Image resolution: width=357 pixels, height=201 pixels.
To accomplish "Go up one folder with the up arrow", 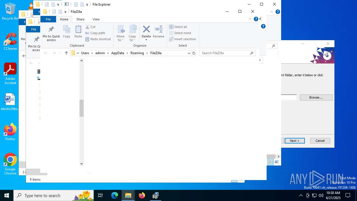I will 66,53.
